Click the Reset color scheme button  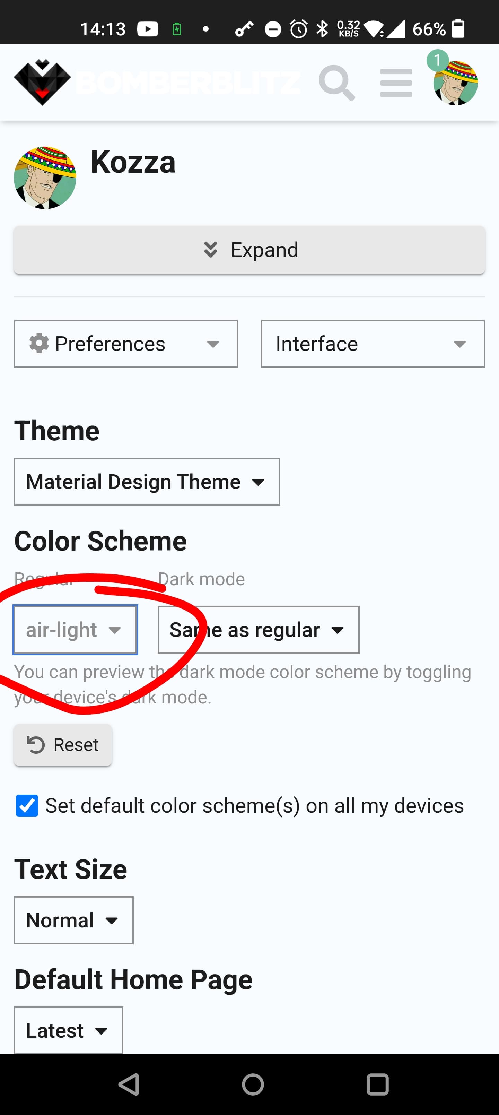click(63, 745)
